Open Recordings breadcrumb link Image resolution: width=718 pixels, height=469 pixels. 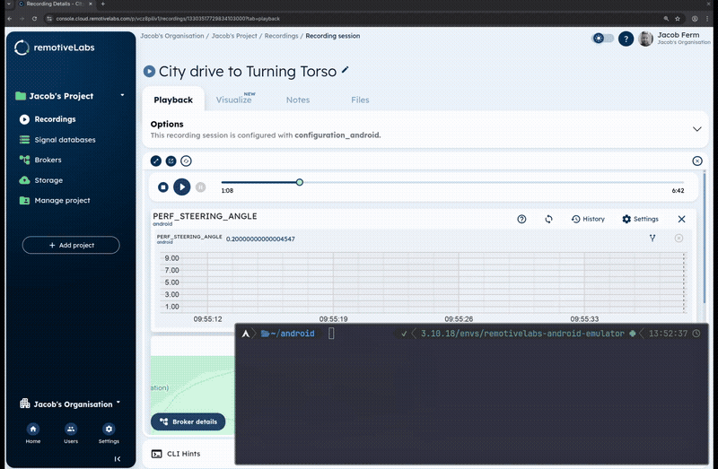[281, 36]
